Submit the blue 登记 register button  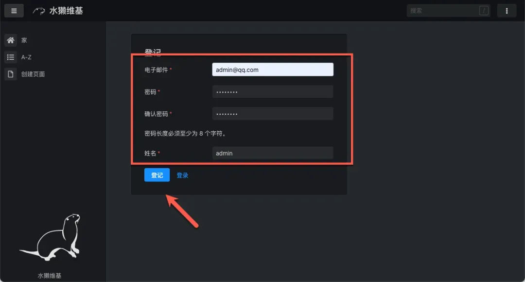tap(157, 175)
